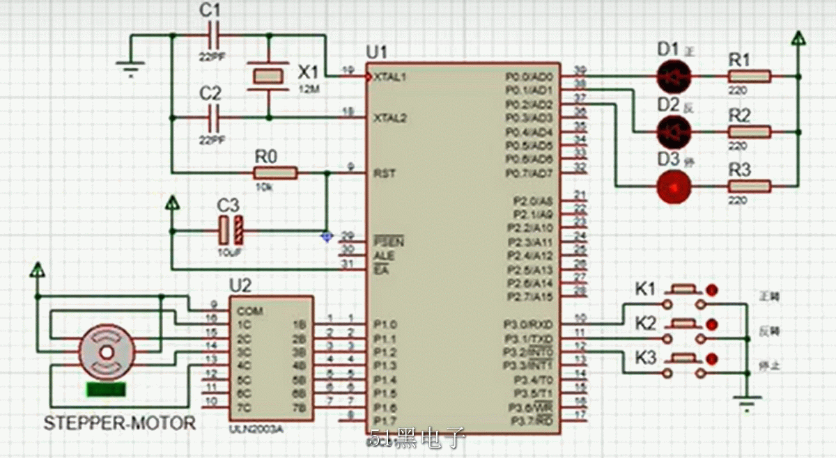
Task: Click the 12M crystal value
Action: 309,89
